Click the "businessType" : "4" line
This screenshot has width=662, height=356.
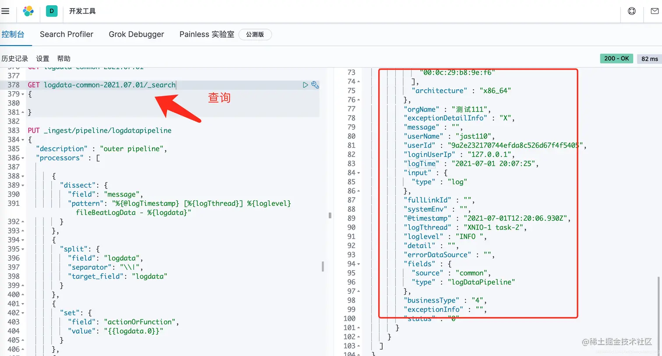(x=445, y=300)
